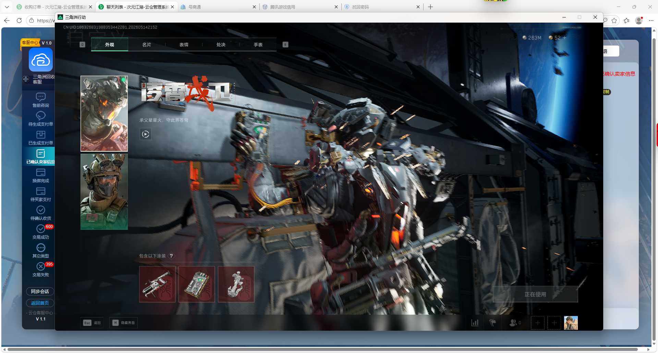
Task: Click the 返回首页 button
Action: (40, 303)
